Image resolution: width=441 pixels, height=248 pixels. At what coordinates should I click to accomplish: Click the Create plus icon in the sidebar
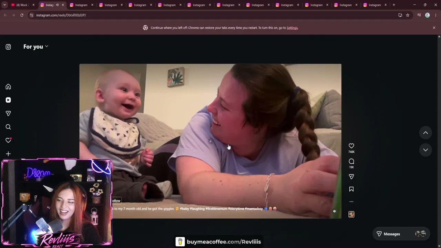tap(8, 154)
